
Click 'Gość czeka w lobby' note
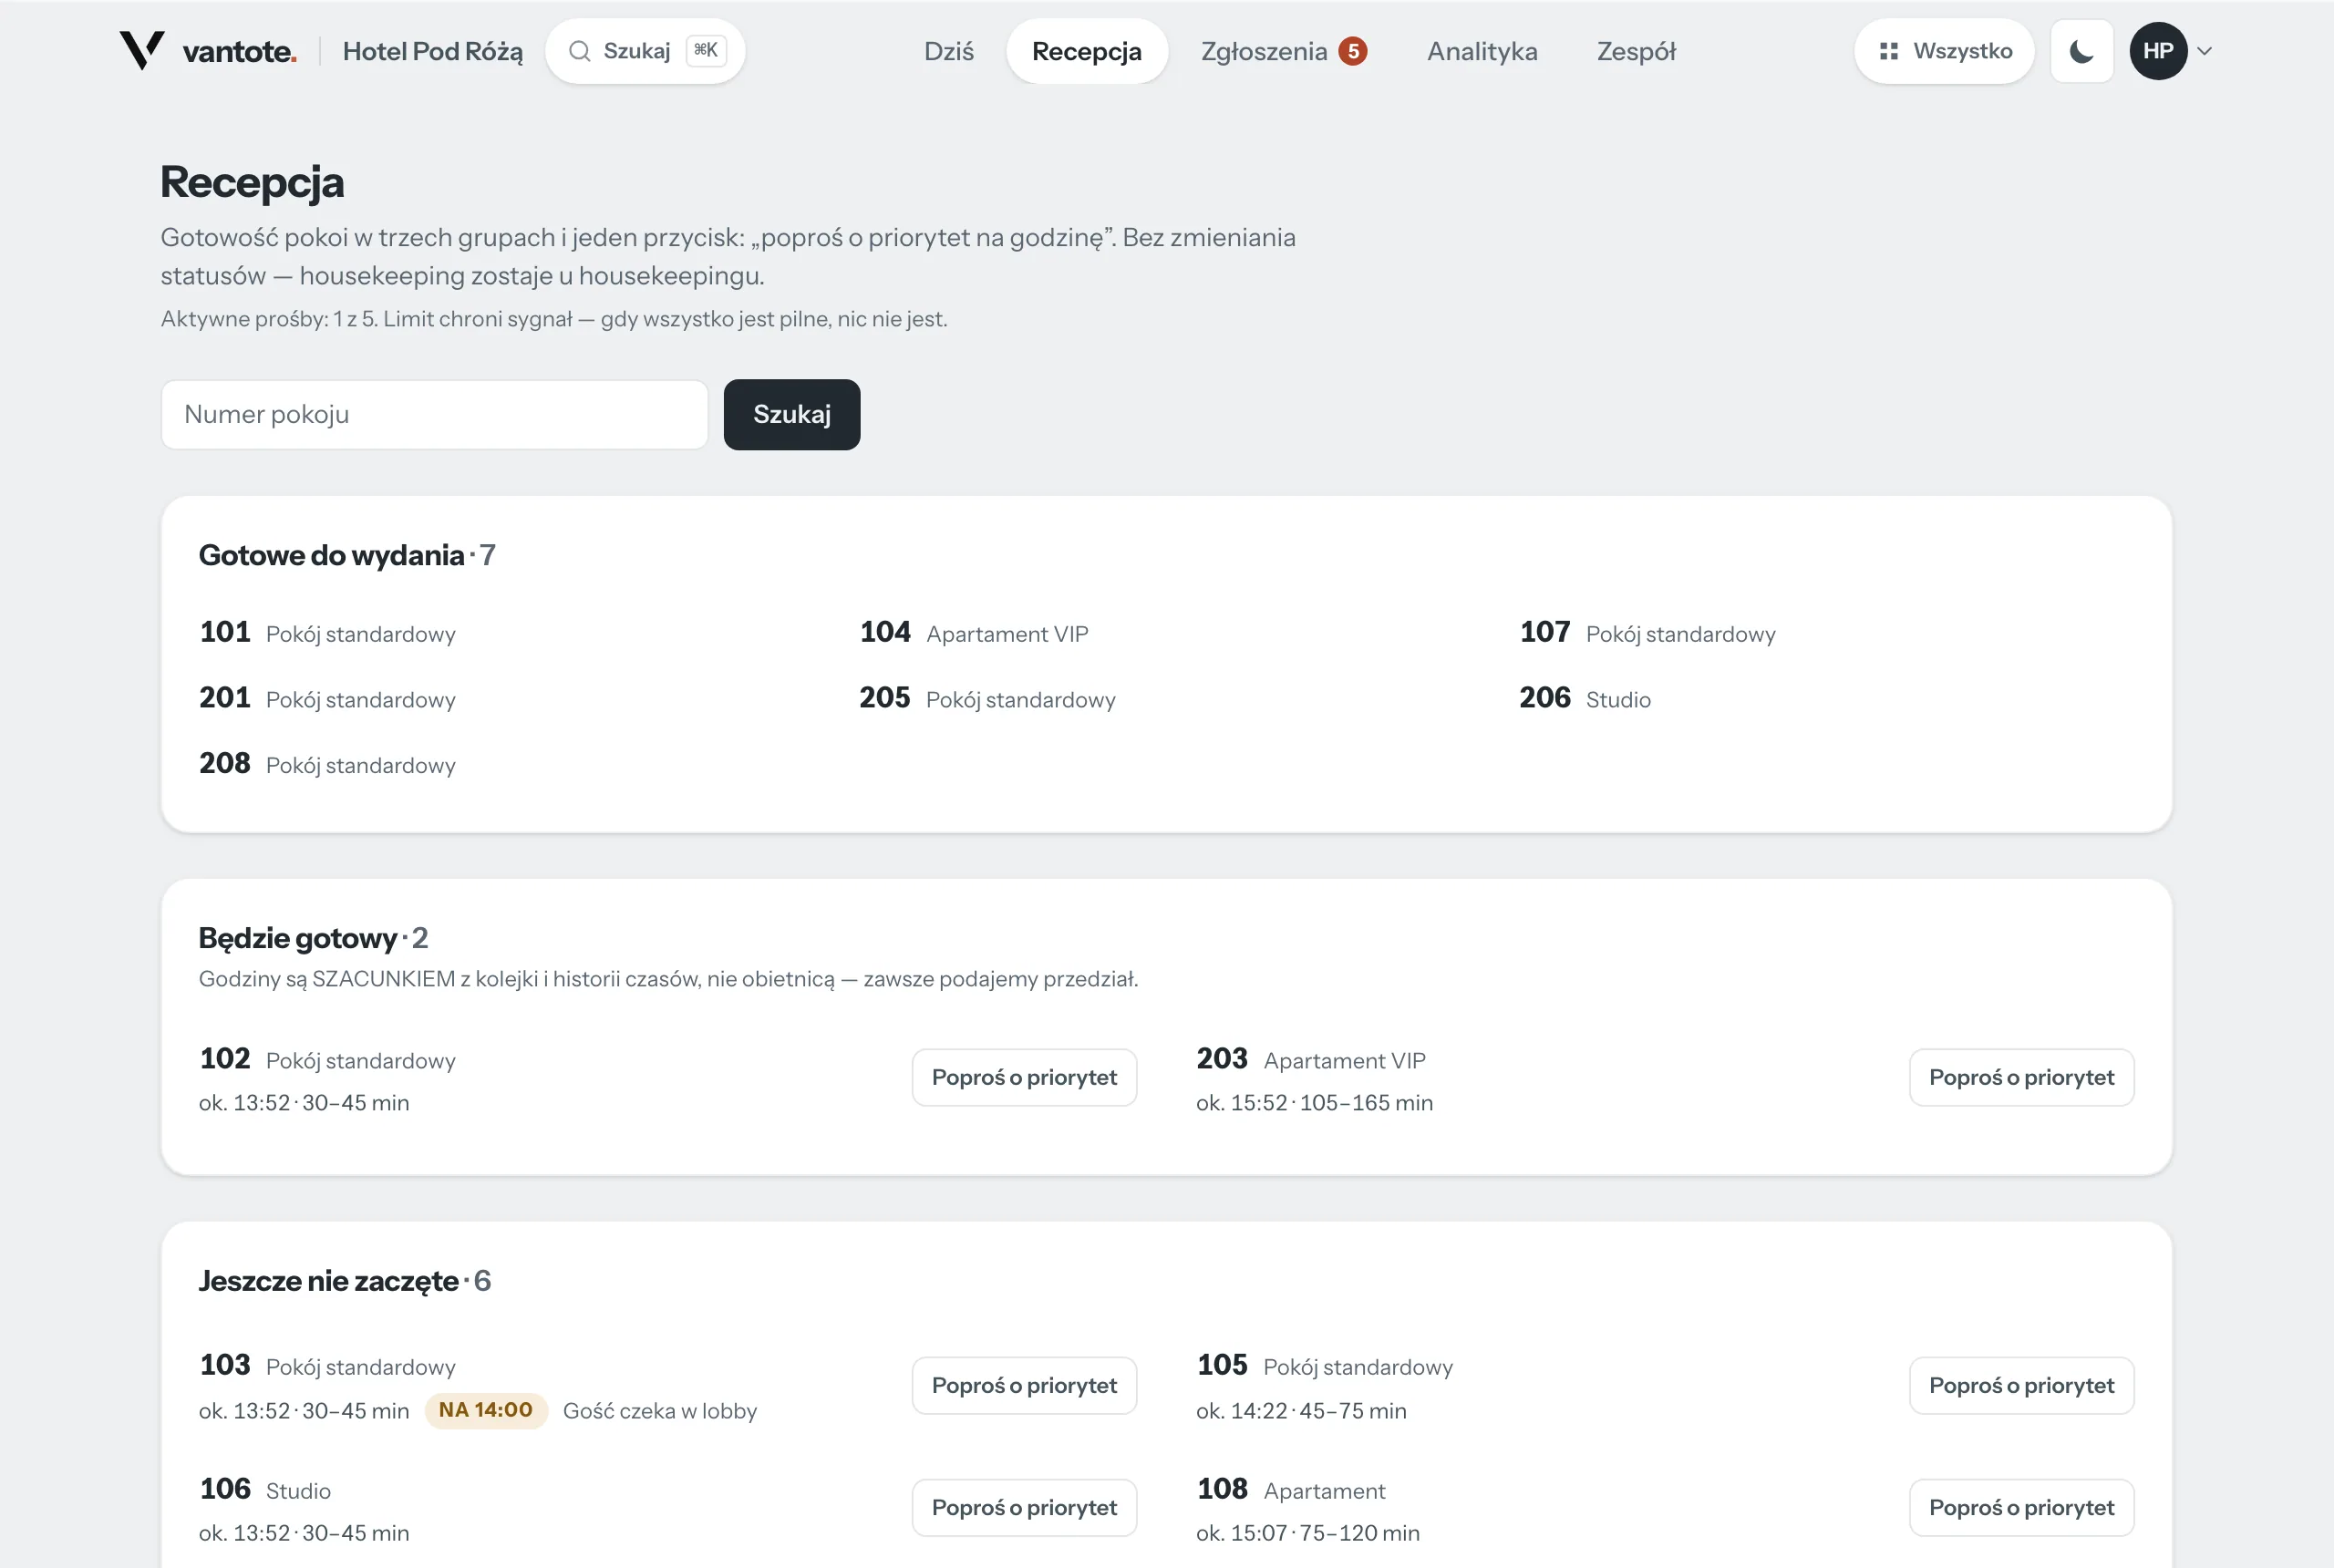pos(660,1411)
